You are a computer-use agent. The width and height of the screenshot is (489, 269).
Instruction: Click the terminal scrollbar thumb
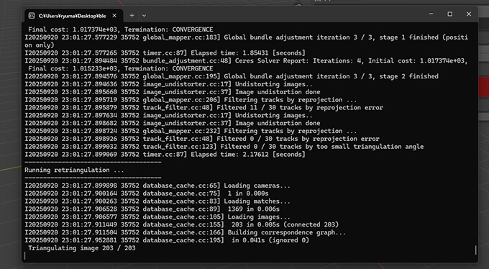coord(475,250)
